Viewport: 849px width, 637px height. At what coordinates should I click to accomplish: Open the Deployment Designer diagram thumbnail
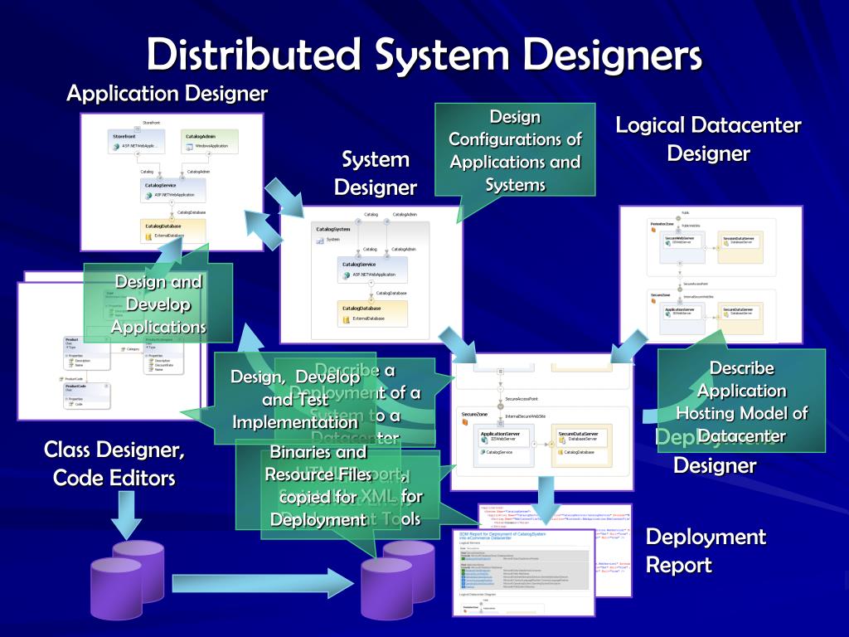click(542, 422)
